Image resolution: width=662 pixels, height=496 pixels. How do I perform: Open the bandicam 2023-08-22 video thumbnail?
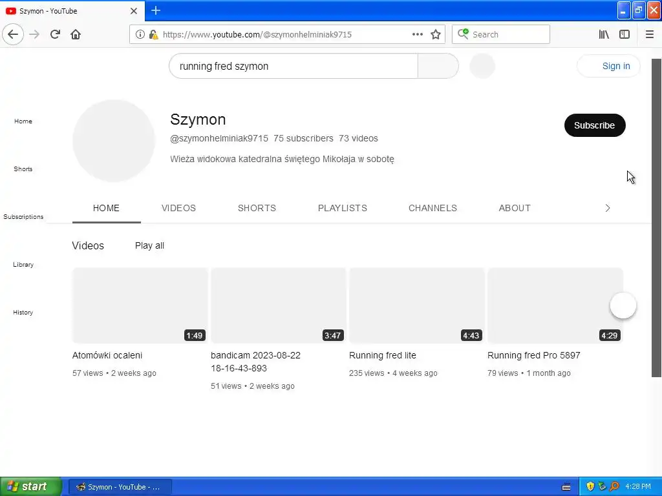click(x=279, y=305)
